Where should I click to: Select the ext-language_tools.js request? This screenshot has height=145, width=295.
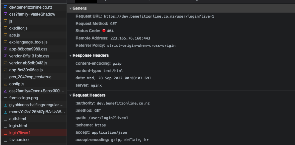point(34,42)
